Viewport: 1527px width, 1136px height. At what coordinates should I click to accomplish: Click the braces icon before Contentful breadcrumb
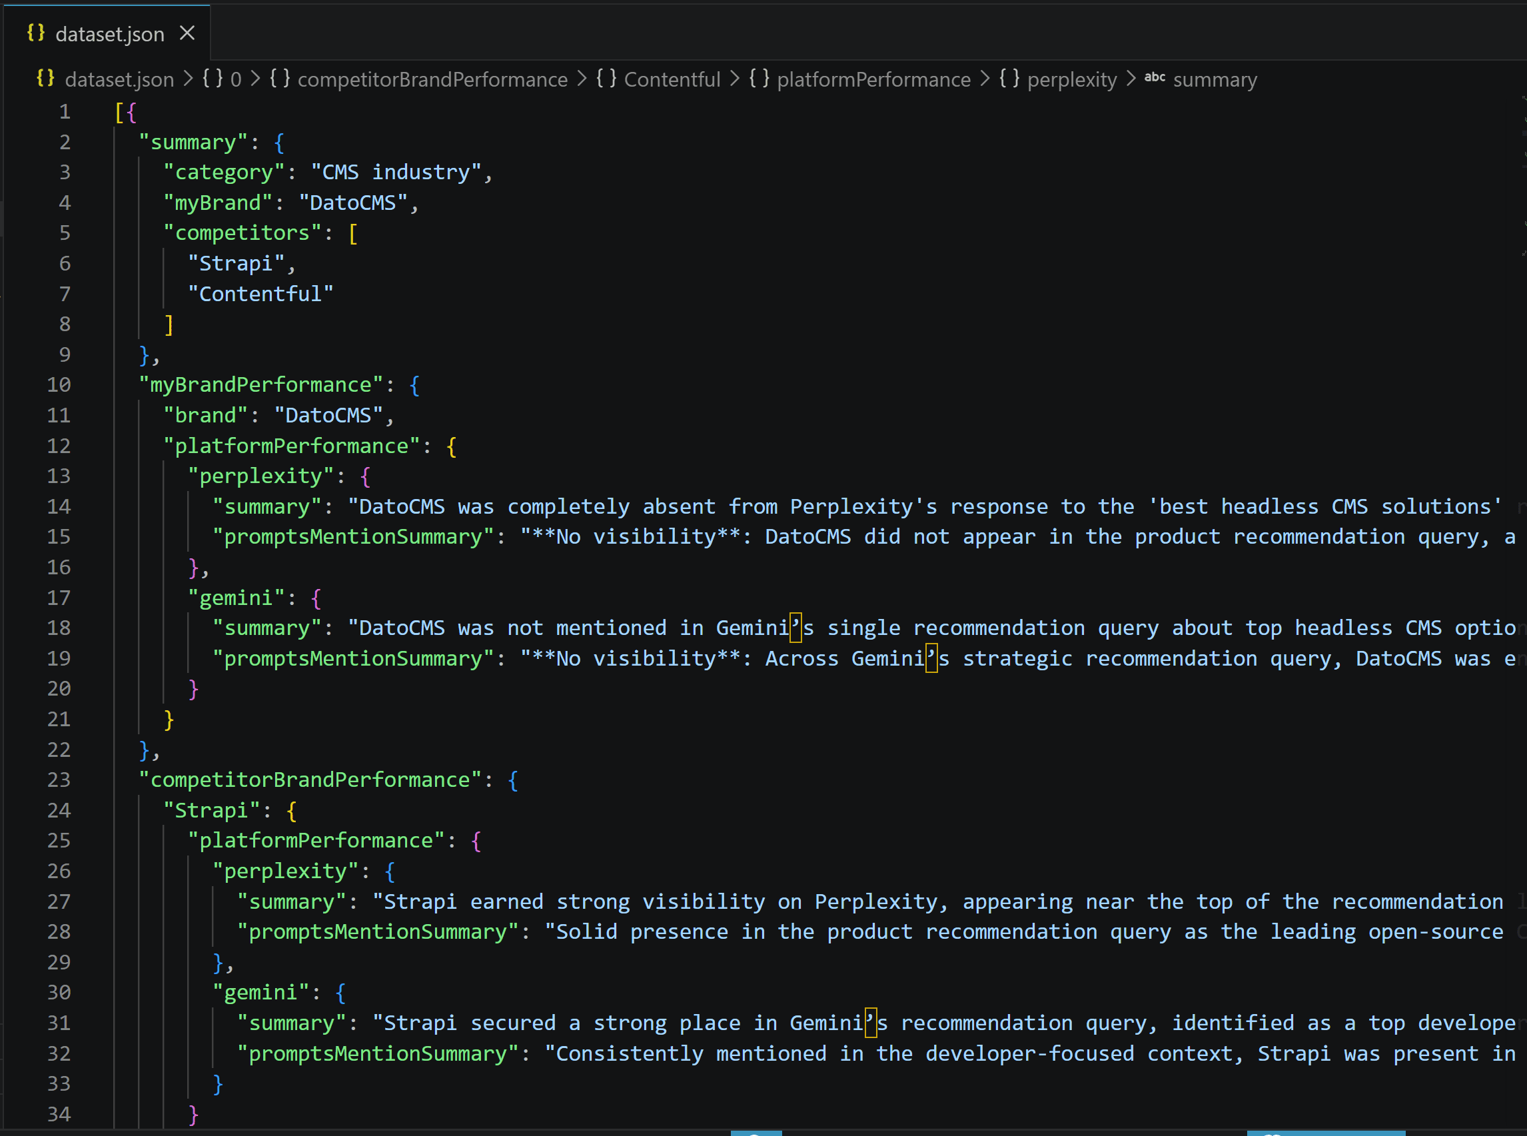(x=606, y=79)
